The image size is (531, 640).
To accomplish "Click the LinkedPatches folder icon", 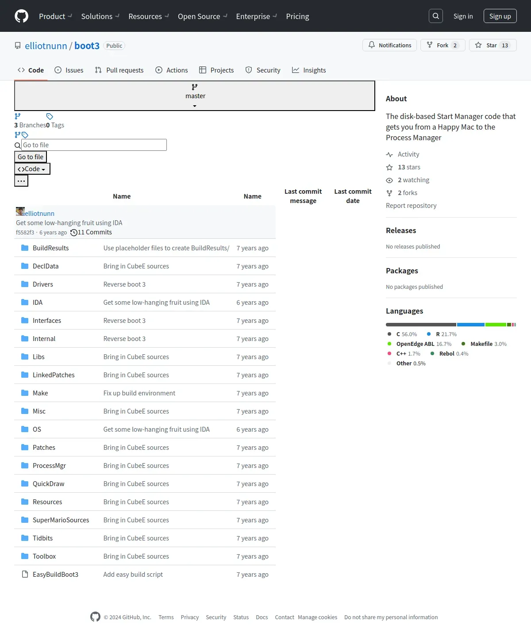I will 25,375.
